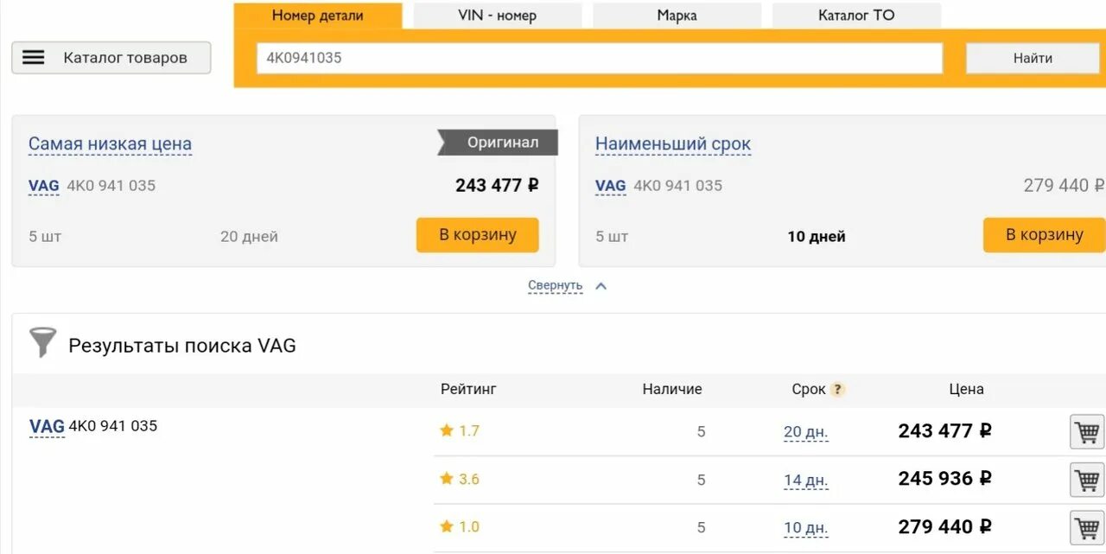Image resolution: width=1106 pixels, height=554 pixels.
Task: Open the Каталог ТО tab
Action: 856,16
